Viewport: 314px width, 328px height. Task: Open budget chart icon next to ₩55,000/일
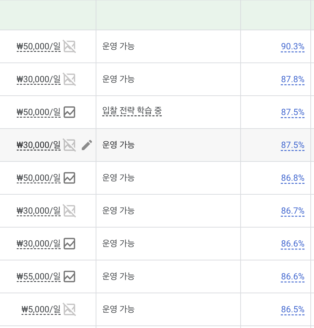tap(69, 276)
